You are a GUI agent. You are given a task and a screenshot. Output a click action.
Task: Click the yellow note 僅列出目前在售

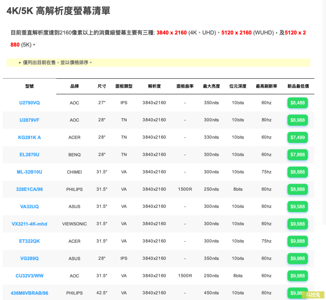[x=159, y=62]
